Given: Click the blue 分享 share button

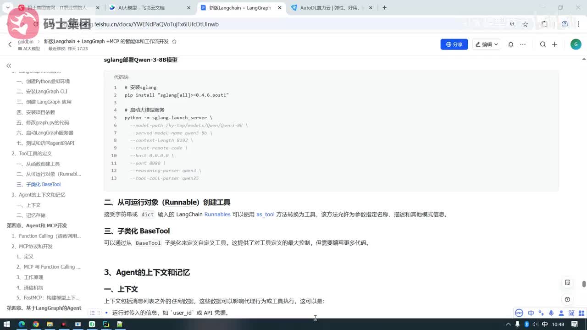Looking at the screenshot, I should tap(454, 44).
